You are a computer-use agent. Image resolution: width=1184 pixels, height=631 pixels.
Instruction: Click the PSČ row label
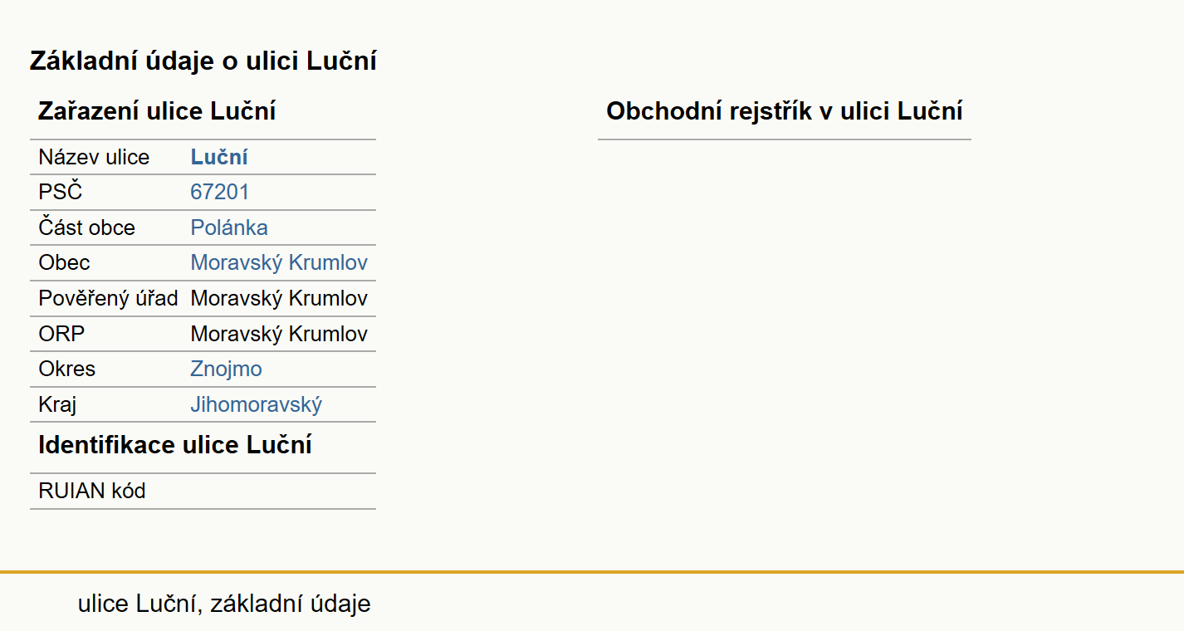pyautogui.click(x=61, y=192)
